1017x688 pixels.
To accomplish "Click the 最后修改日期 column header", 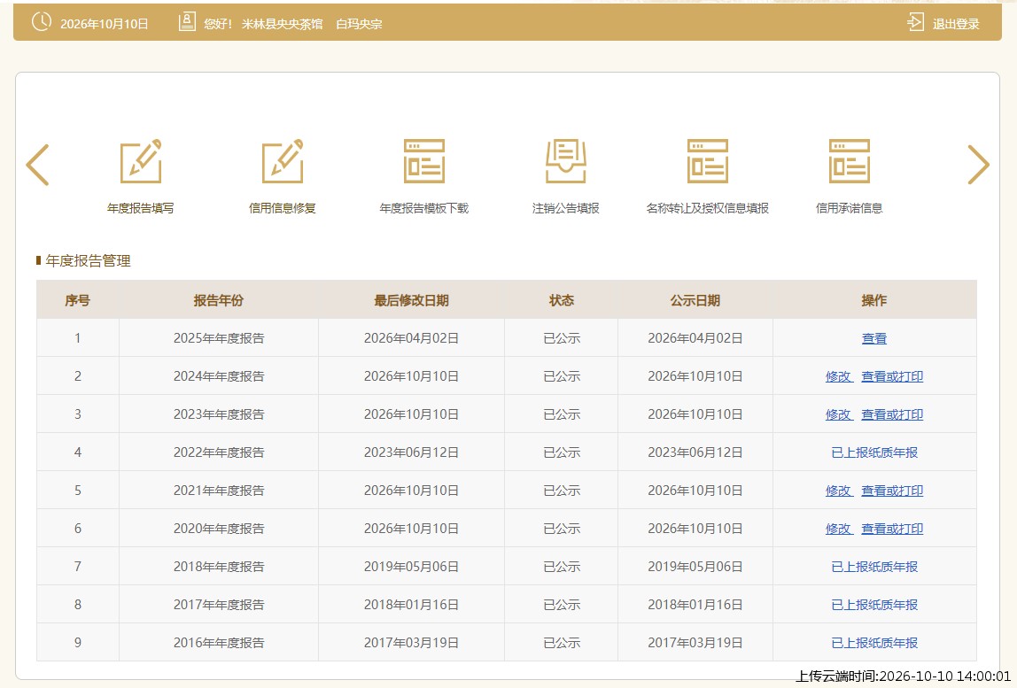I will pos(411,300).
